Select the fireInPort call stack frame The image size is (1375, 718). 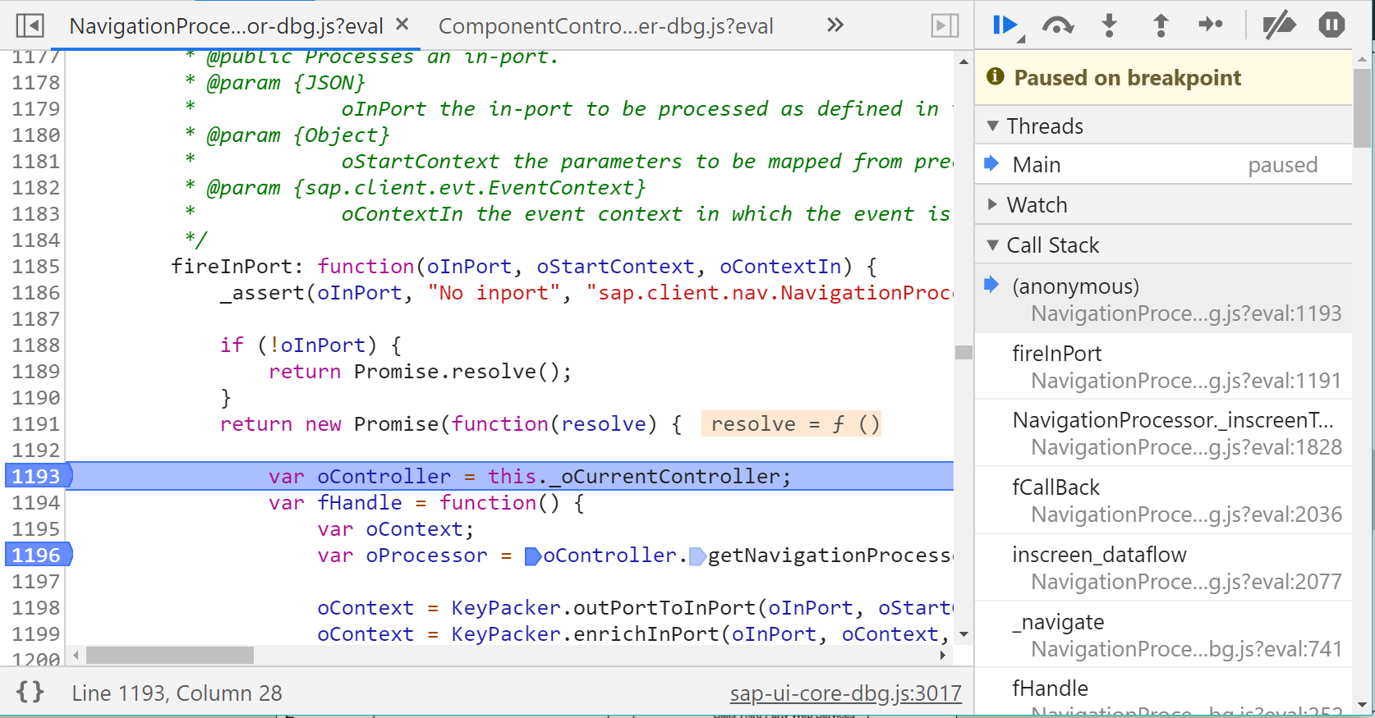[1163, 367]
